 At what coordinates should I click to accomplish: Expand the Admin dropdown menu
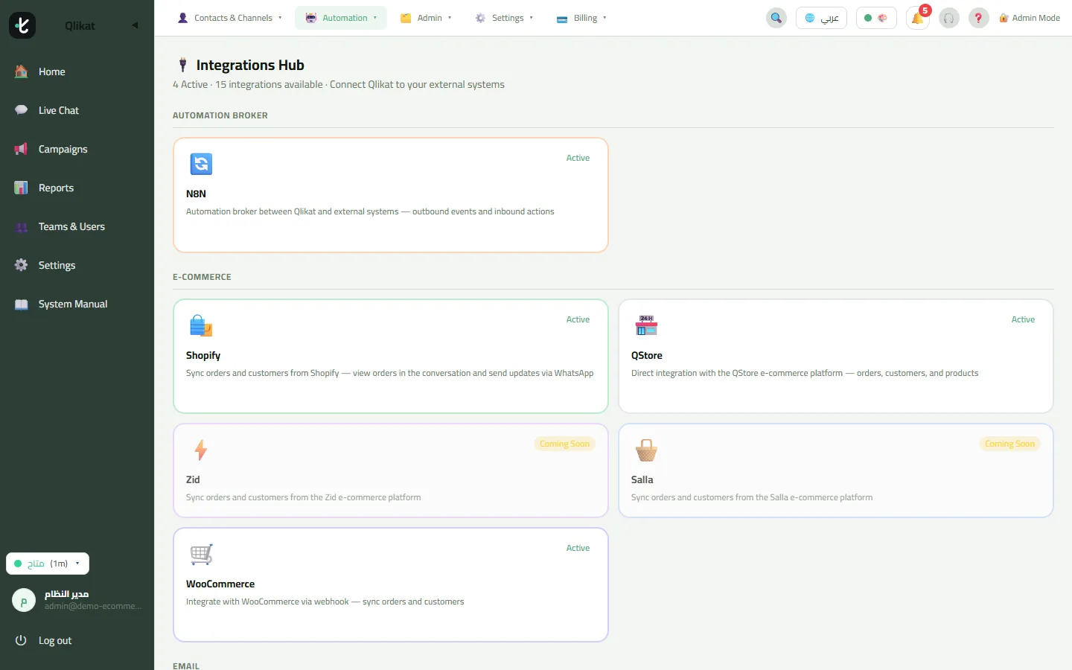tap(426, 18)
